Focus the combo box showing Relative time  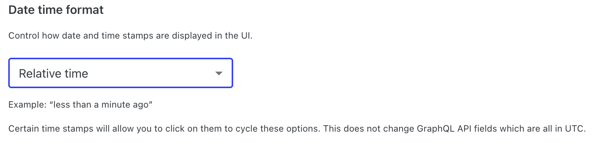click(x=120, y=73)
